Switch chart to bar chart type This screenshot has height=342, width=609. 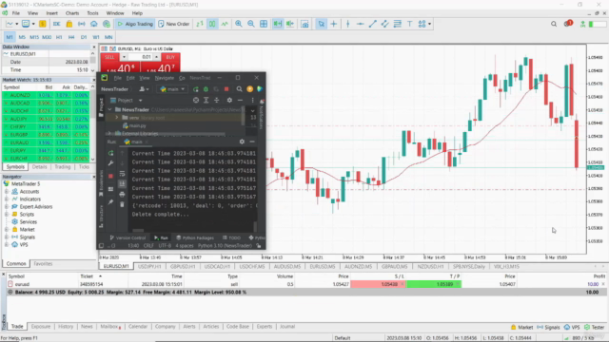pos(200,24)
